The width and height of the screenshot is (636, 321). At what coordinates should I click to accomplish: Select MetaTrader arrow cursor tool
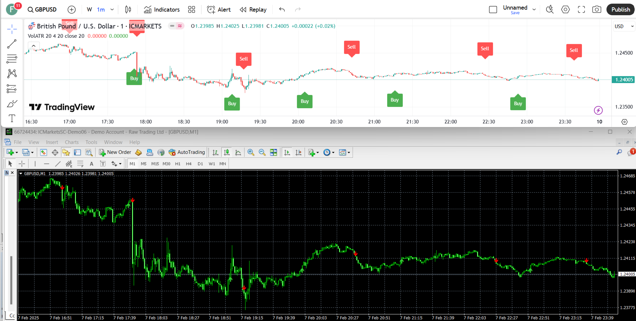pyautogui.click(x=10, y=163)
